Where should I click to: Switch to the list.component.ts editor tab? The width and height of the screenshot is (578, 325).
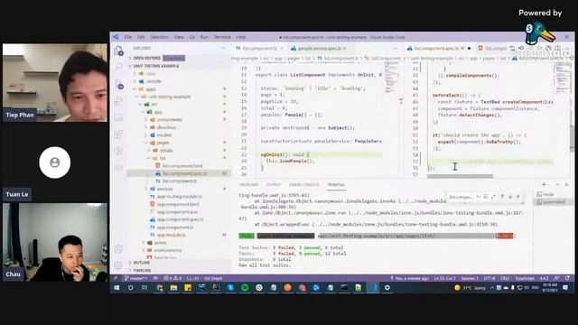pos(259,48)
